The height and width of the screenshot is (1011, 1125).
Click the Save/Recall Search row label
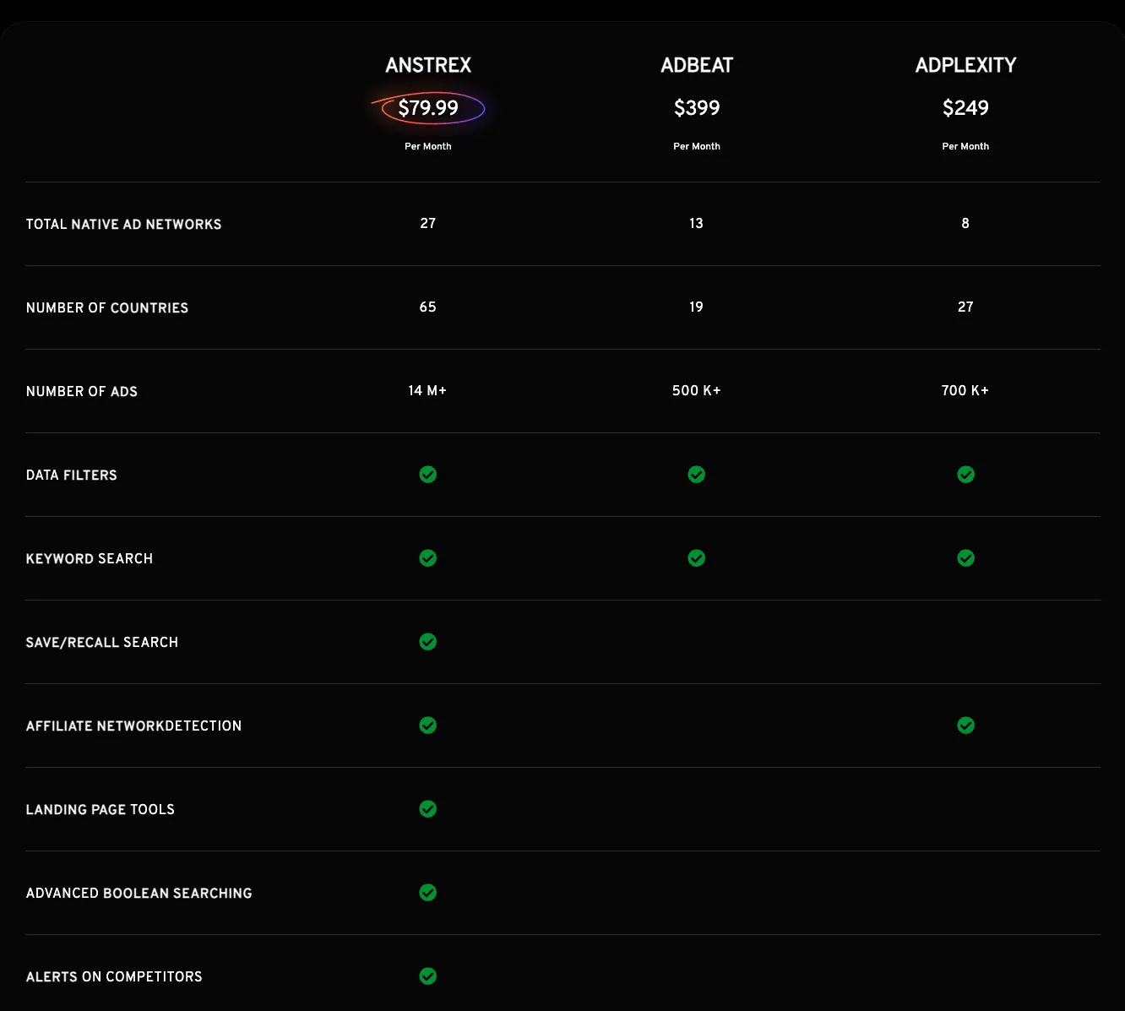tap(102, 642)
